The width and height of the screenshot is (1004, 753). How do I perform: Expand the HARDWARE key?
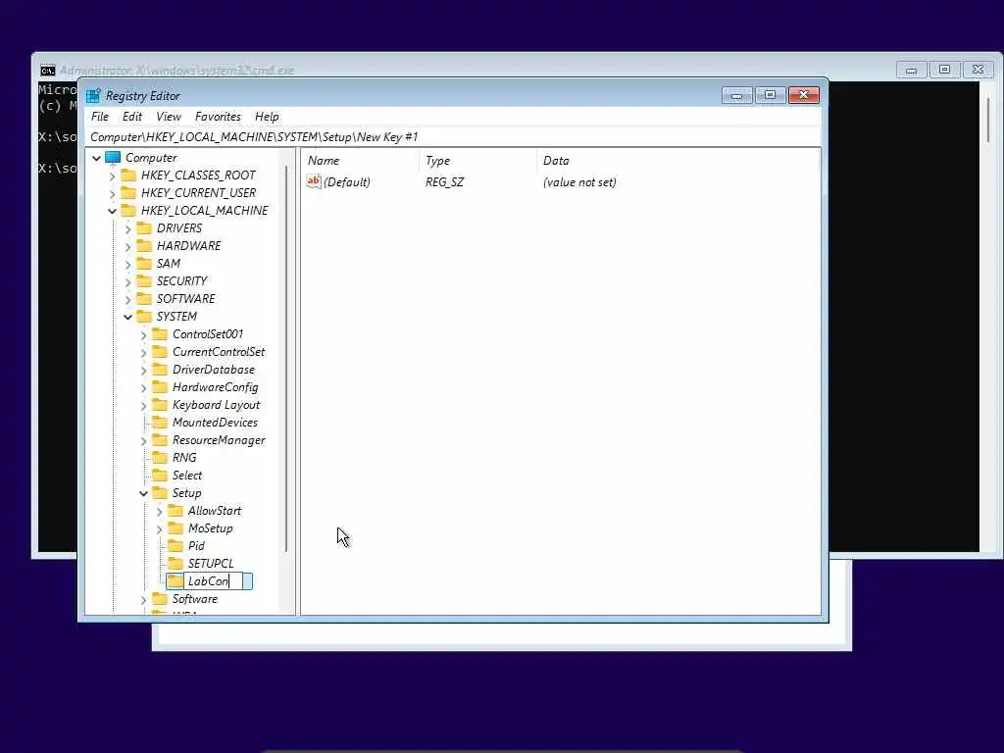[x=128, y=246]
